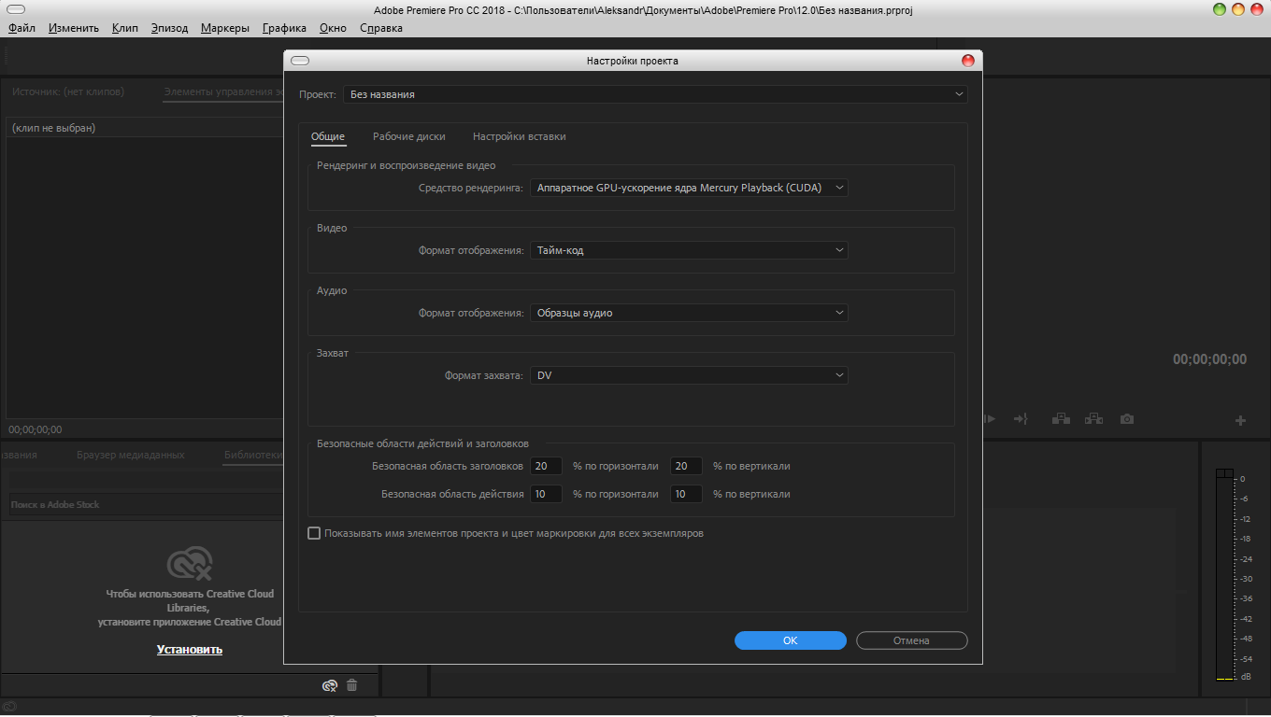Viewport: 1271px width, 717px height.
Task: Open the Файл menu
Action: 21,28
